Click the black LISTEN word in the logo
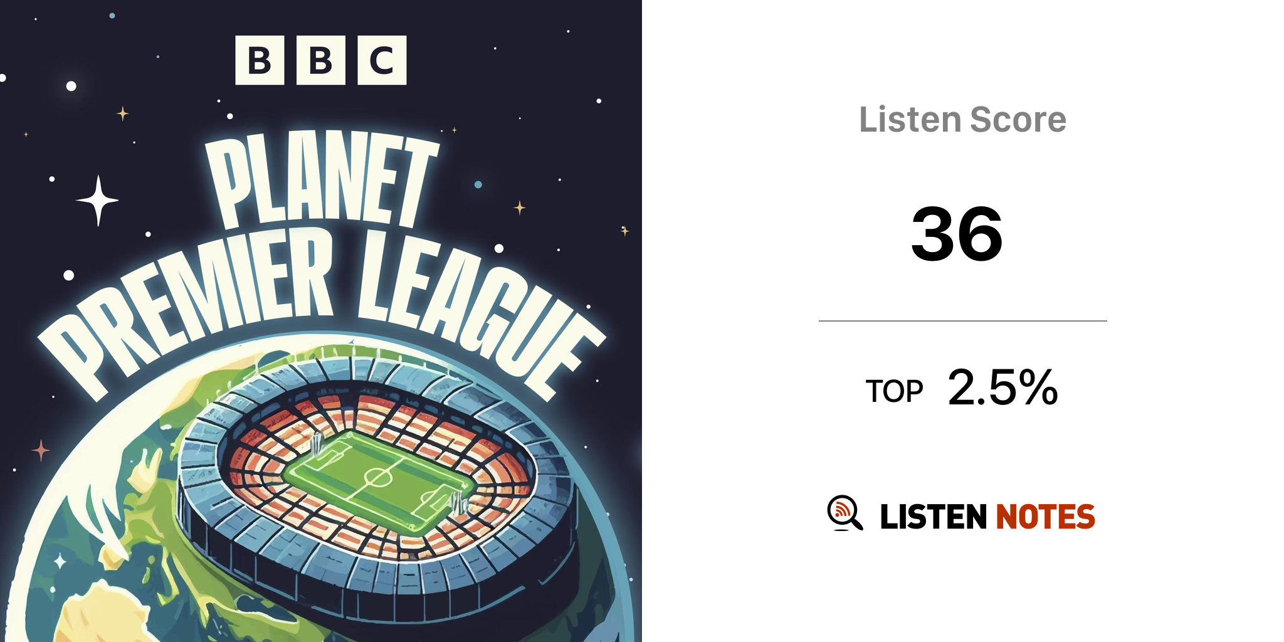 [933, 517]
